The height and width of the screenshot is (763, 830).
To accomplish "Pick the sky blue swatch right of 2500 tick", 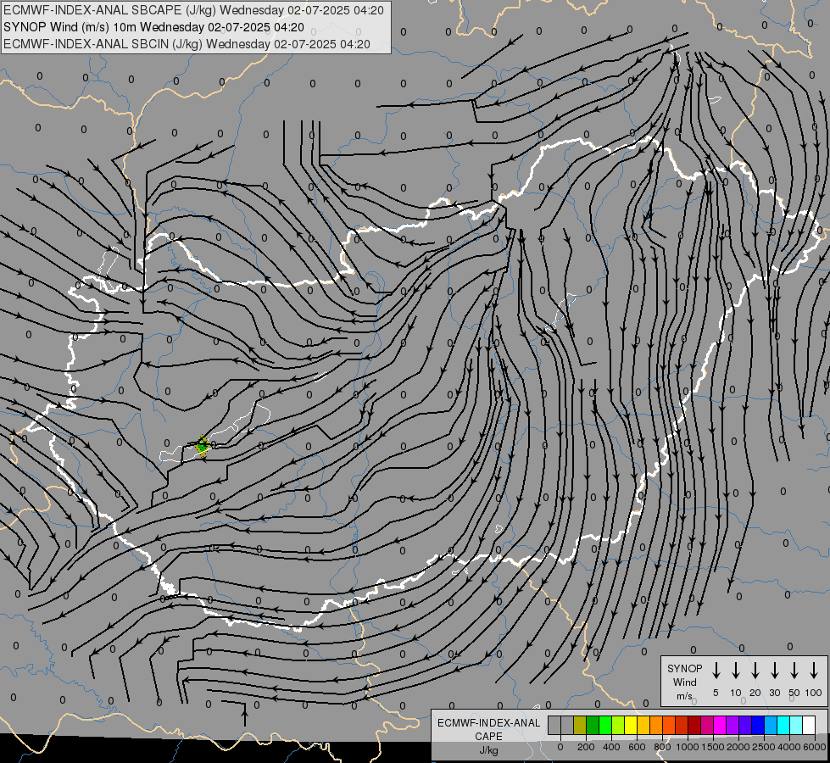I will point(770,726).
